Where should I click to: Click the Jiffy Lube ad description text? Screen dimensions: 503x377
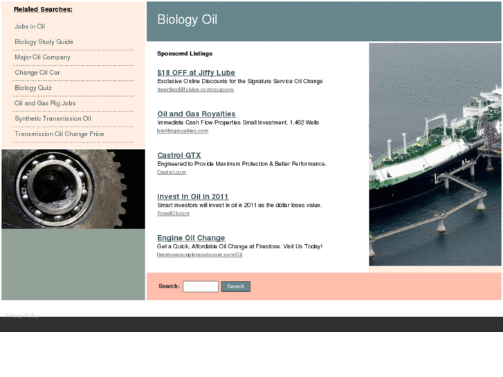pos(239,81)
